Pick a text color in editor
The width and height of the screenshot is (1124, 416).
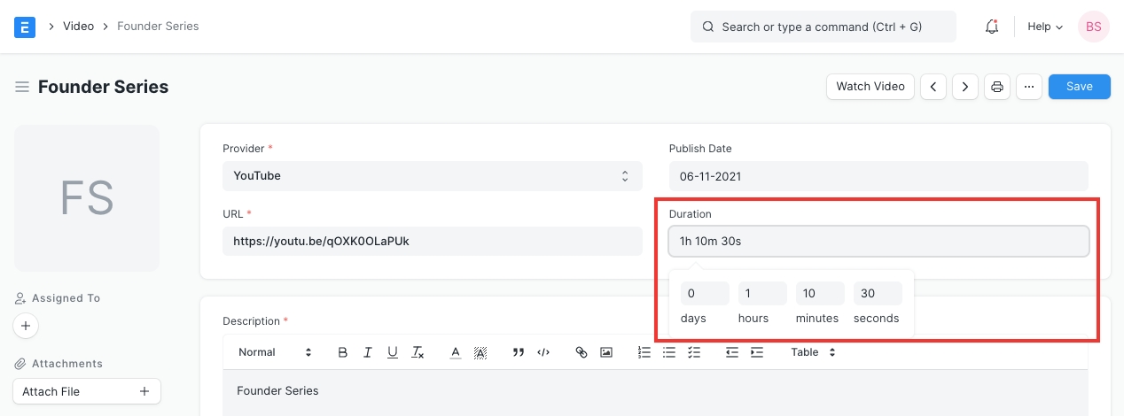point(455,352)
